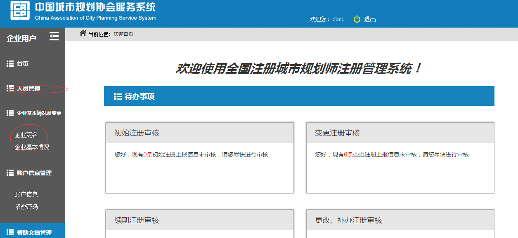This screenshot has width=518, height=238.
Task: Click the icon beside 账户信息管理
Action: pyautogui.click(x=10, y=173)
